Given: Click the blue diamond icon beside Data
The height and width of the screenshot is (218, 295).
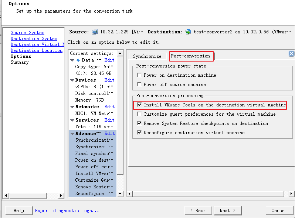Looking at the screenshot, I should (x=78, y=60).
